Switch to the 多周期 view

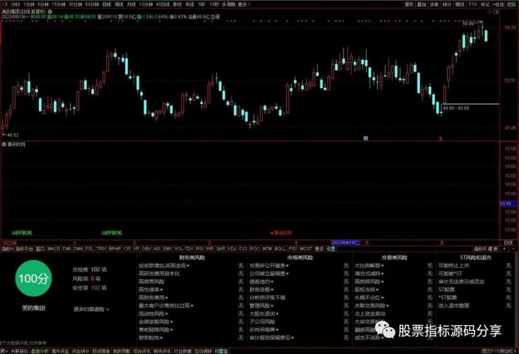pos(228,5)
